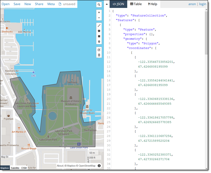Click the login link
Screen dimensions: 211x173
(x=202, y=4)
